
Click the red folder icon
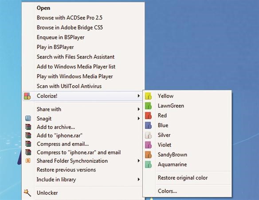pos(148,116)
